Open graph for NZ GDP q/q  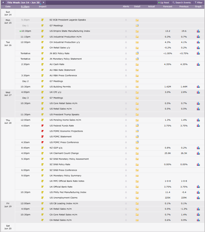point(198,148)
